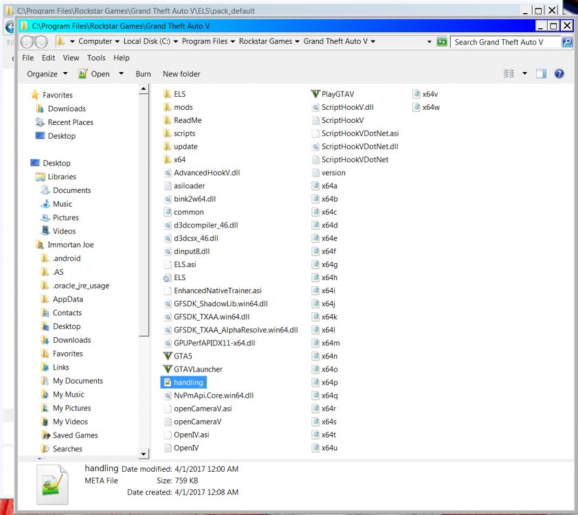Expand the breadcrumb arrow after Grand Theft Auto V
This screenshot has height=515, width=578.
point(373,42)
